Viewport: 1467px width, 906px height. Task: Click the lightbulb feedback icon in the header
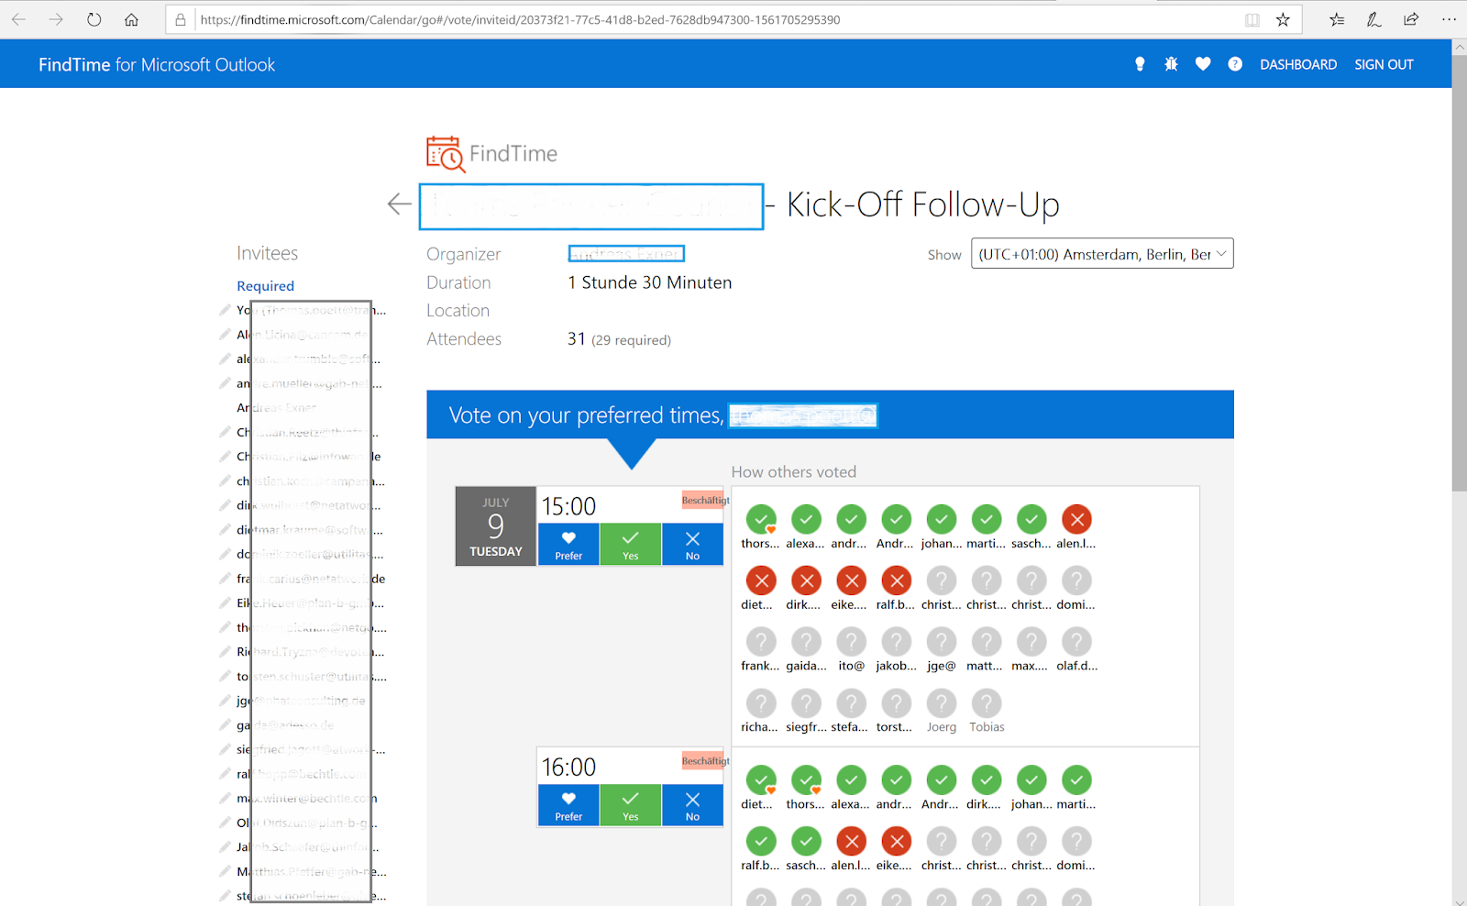pos(1139,63)
